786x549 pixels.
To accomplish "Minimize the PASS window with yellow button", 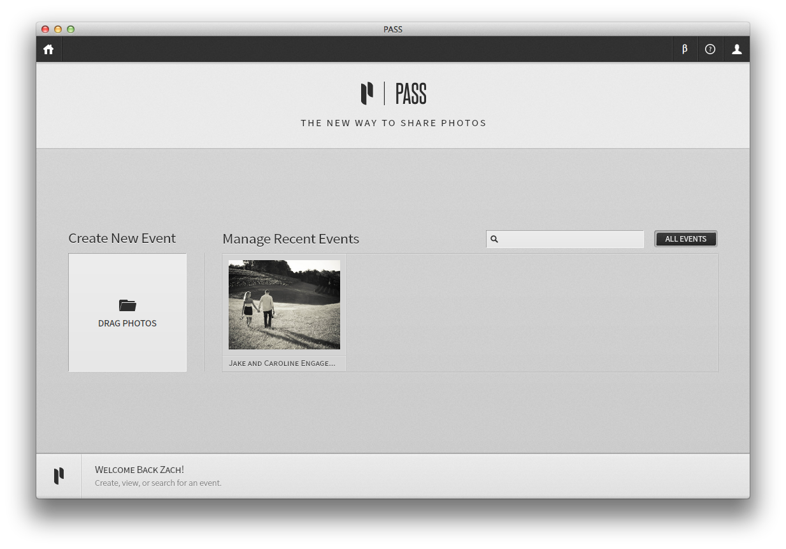I will click(x=58, y=29).
